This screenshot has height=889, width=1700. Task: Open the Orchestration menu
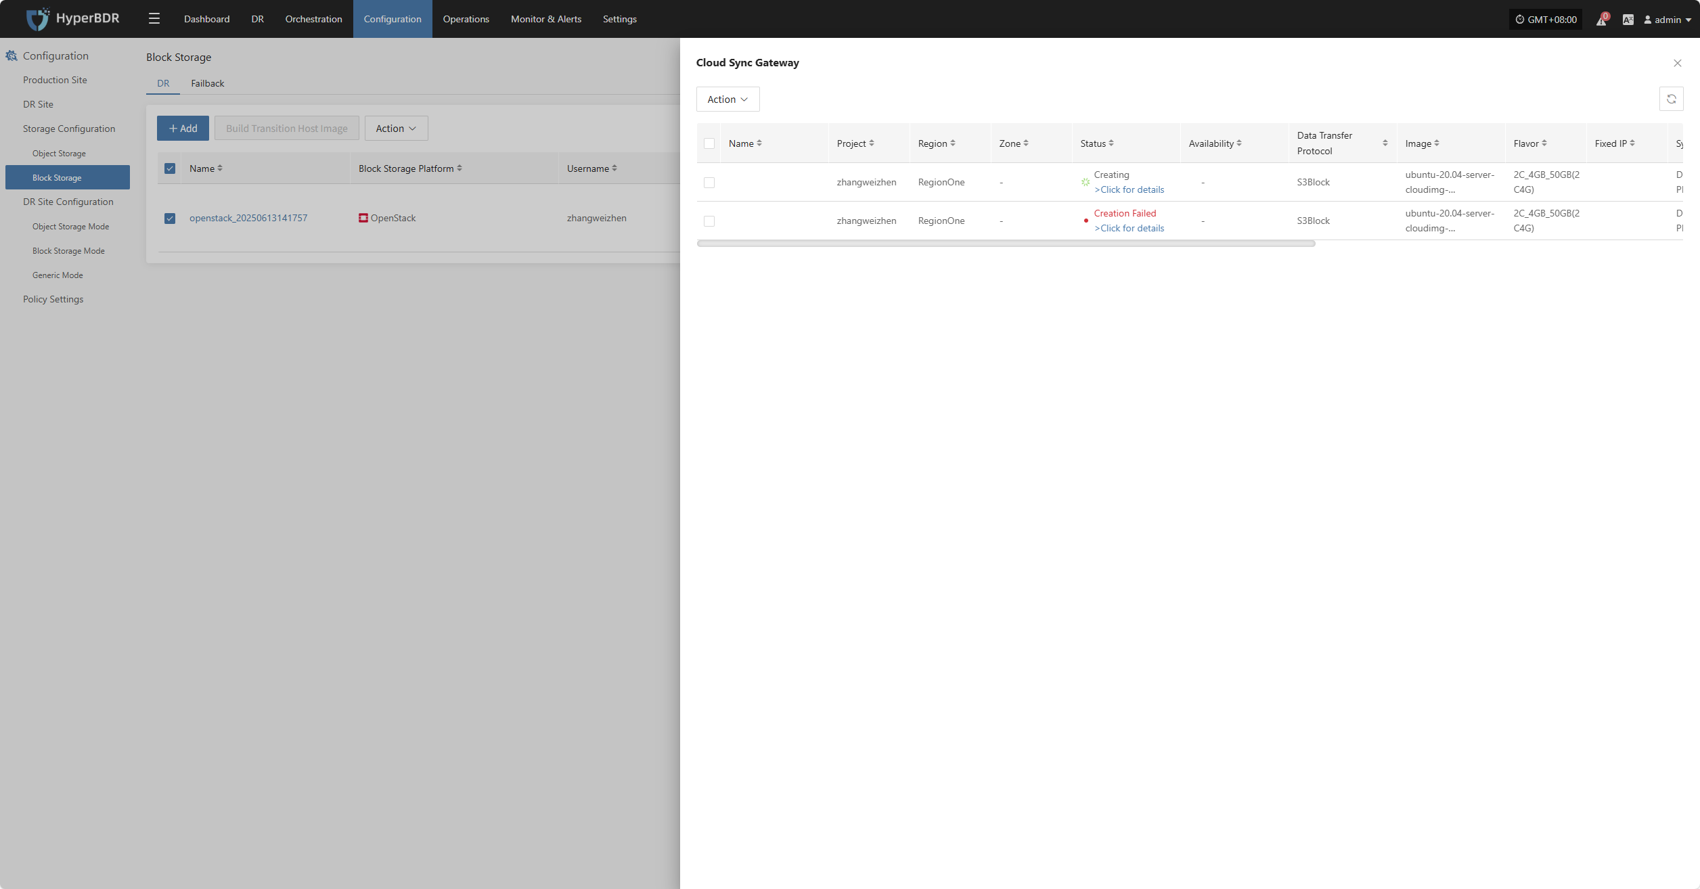pyautogui.click(x=313, y=19)
